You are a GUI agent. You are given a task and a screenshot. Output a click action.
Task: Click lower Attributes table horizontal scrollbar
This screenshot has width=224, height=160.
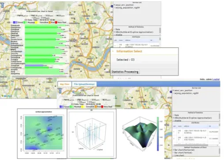(191, 145)
